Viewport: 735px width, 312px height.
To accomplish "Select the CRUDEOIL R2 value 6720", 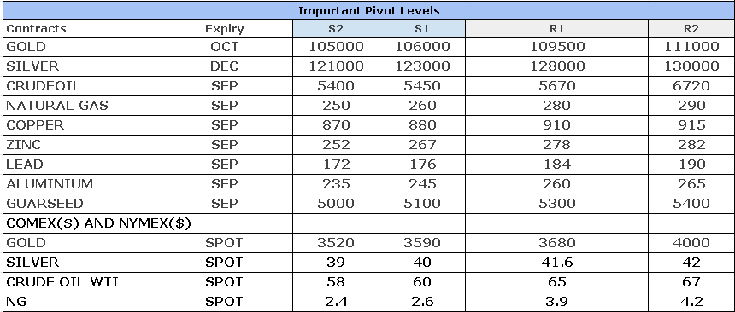I will coord(691,86).
